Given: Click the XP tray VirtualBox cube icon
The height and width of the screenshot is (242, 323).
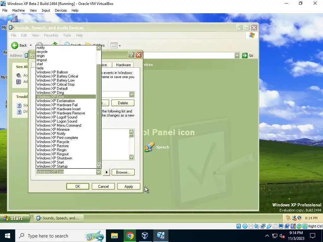Looking at the screenshot, I should (300, 218).
